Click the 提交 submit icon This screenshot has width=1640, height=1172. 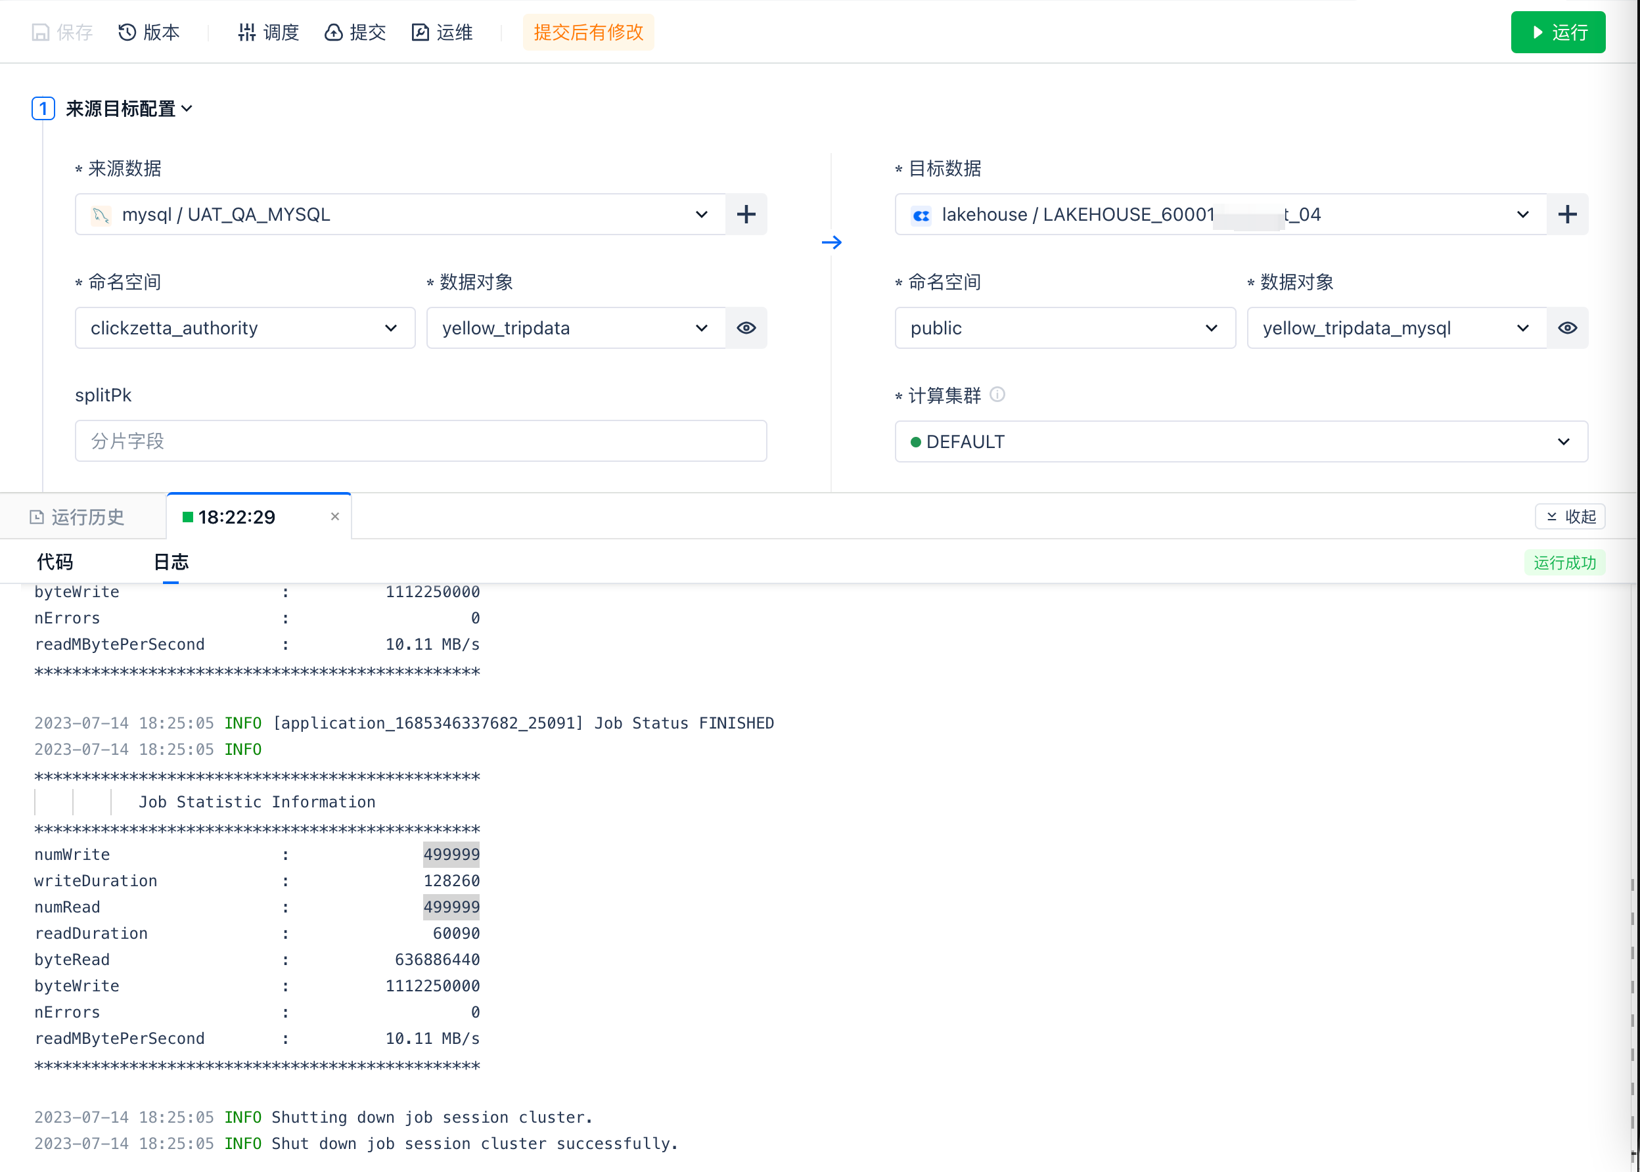334,32
